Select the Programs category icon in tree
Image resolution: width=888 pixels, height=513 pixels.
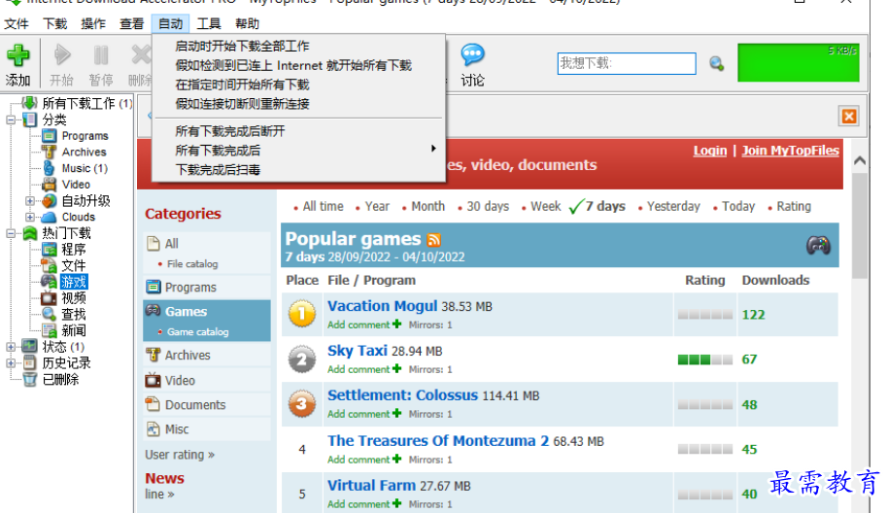pyautogui.click(x=50, y=136)
